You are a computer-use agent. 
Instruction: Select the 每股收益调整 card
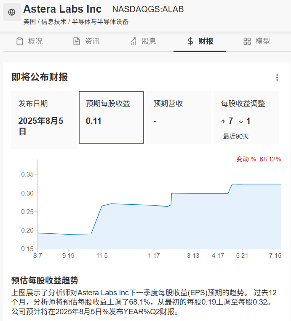coord(246,117)
